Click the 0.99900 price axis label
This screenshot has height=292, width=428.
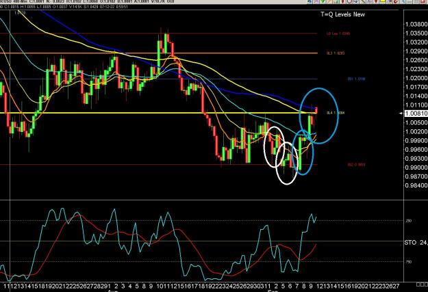click(x=416, y=141)
